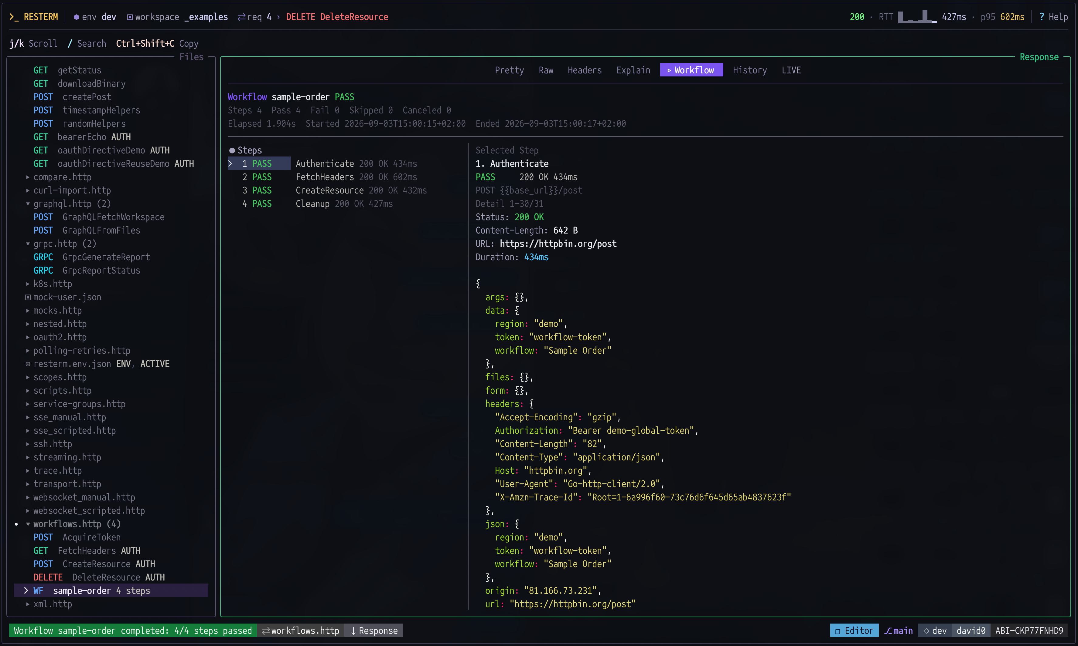Switch to the Raw tab
Image resolution: width=1078 pixels, height=646 pixels.
tap(546, 70)
